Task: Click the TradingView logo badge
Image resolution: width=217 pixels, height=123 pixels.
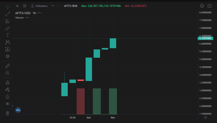Action: (18, 110)
